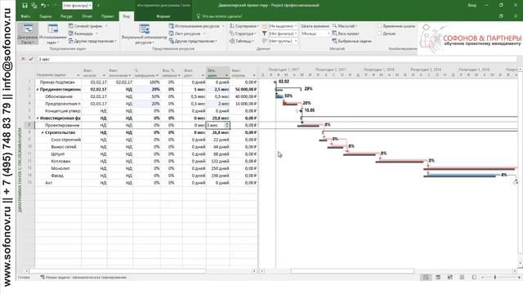Screen dimensions: 523x294
Task: Enable the Детали checkbox
Action: coord(379,33)
